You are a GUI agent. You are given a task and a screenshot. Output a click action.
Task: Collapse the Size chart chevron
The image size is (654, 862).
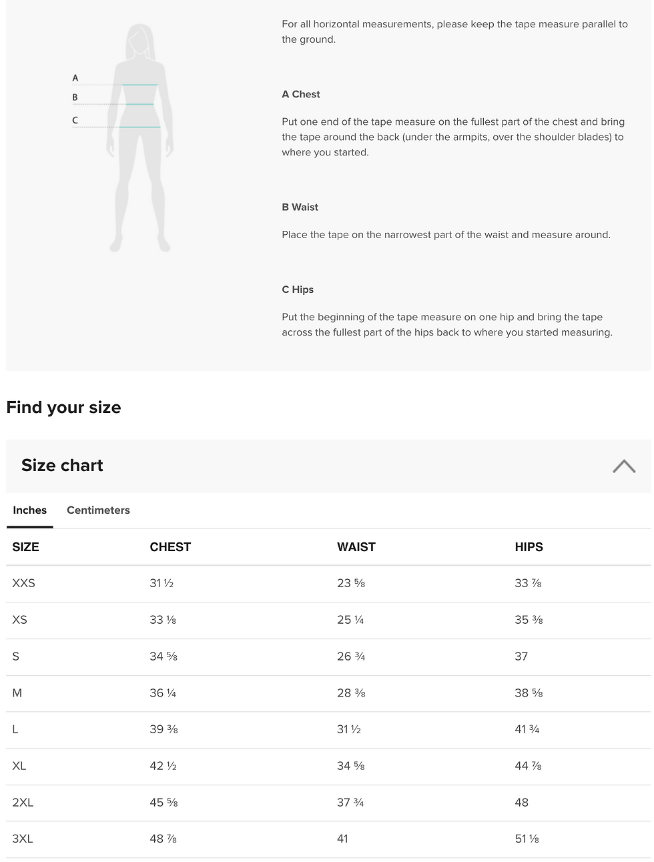(x=623, y=466)
